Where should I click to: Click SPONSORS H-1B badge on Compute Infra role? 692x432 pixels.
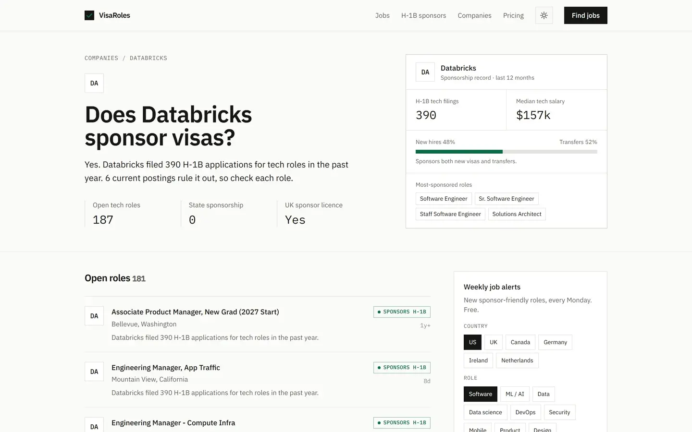click(x=402, y=423)
